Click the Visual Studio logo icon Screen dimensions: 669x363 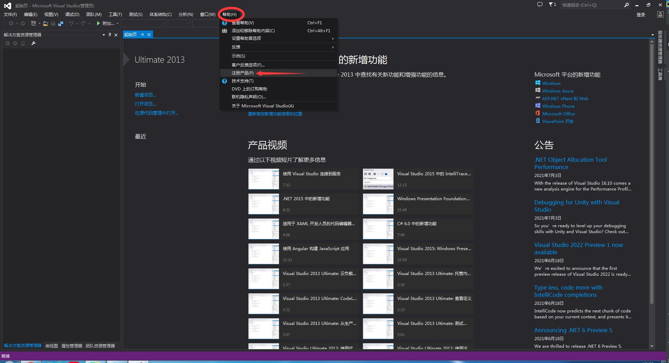tap(7, 6)
